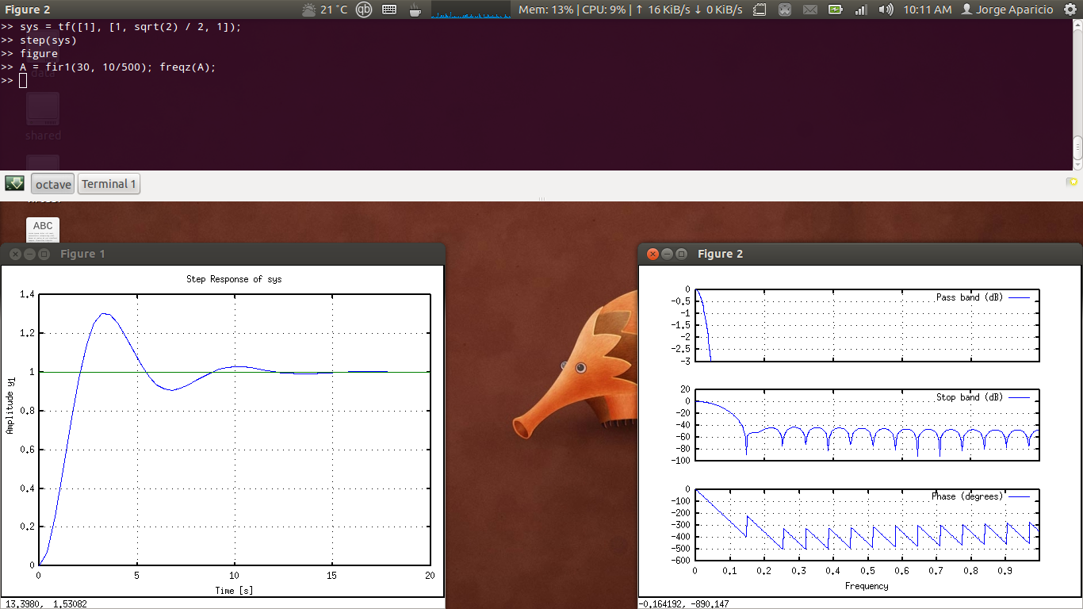Screen dimensions: 1083x609
Task: Mute audio via the speaker icon
Action: click(x=886, y=10)
